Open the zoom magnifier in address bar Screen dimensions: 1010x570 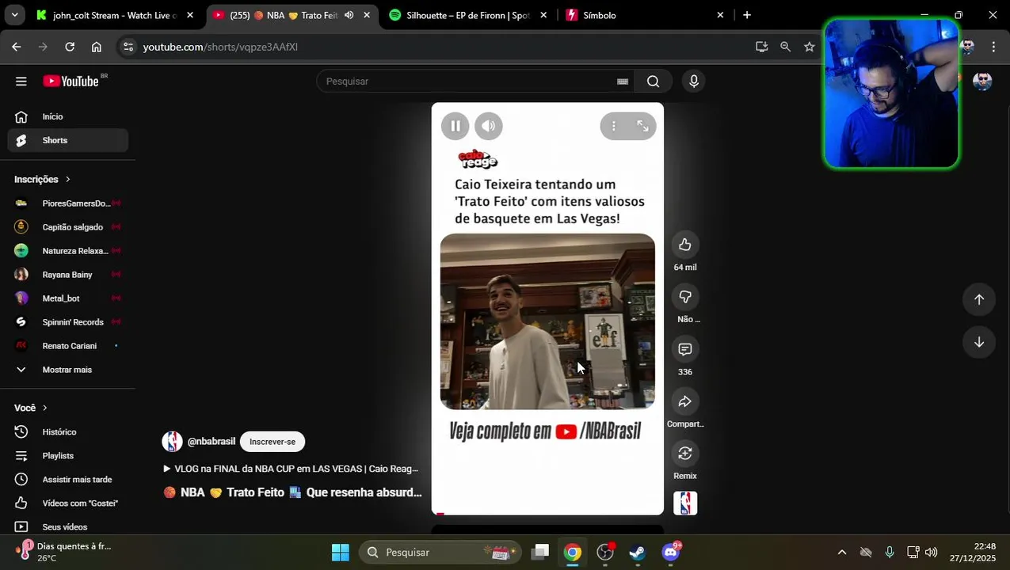point(785,47)
